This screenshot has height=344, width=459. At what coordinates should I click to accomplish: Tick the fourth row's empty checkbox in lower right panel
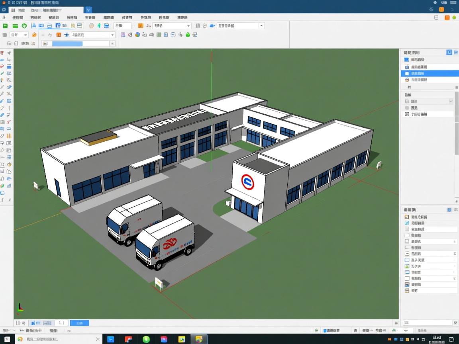tap(407, 235)
